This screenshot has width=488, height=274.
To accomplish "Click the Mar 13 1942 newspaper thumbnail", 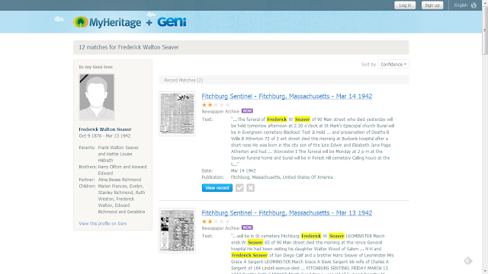I will click(x=177, y=230).
